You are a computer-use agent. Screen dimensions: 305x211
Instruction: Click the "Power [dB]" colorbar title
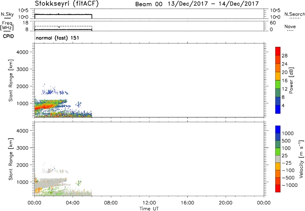(291, 80)
